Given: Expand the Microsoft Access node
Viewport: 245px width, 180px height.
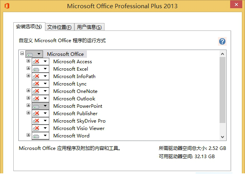Looking at the screenshot, I should 28,61.
